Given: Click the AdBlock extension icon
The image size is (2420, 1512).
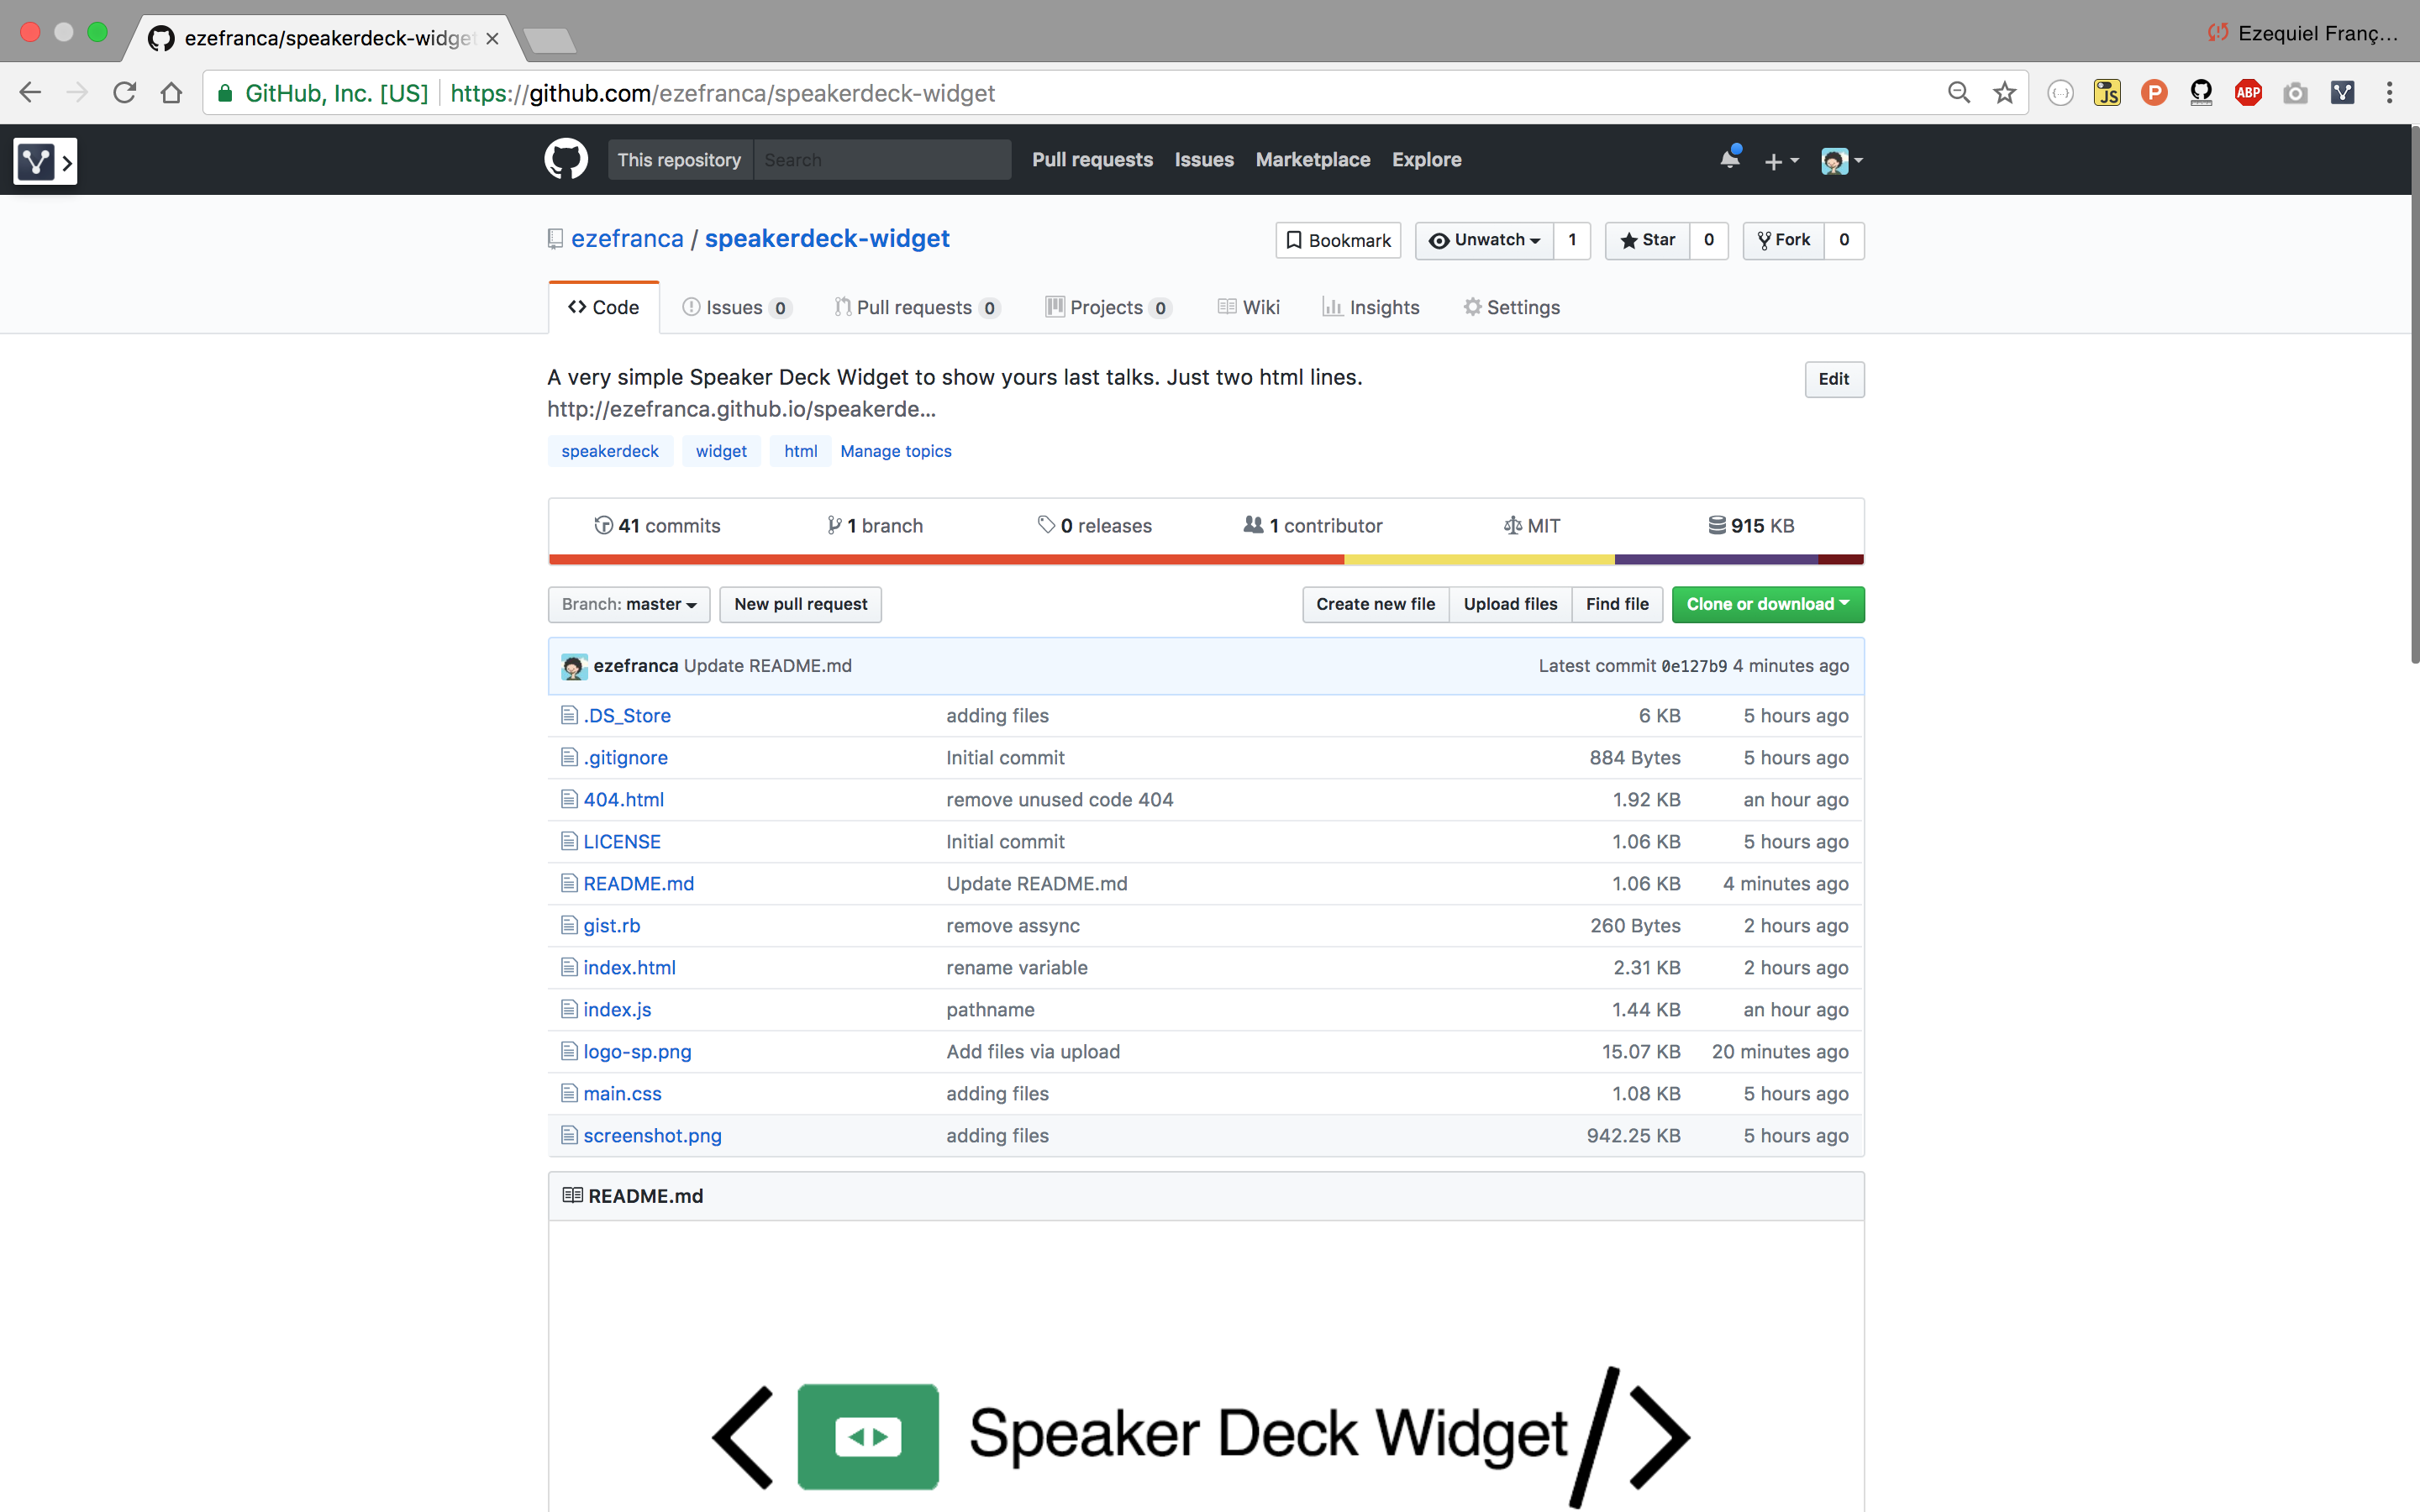Looking at the screenshot, I should click(x=2248, y=92).
